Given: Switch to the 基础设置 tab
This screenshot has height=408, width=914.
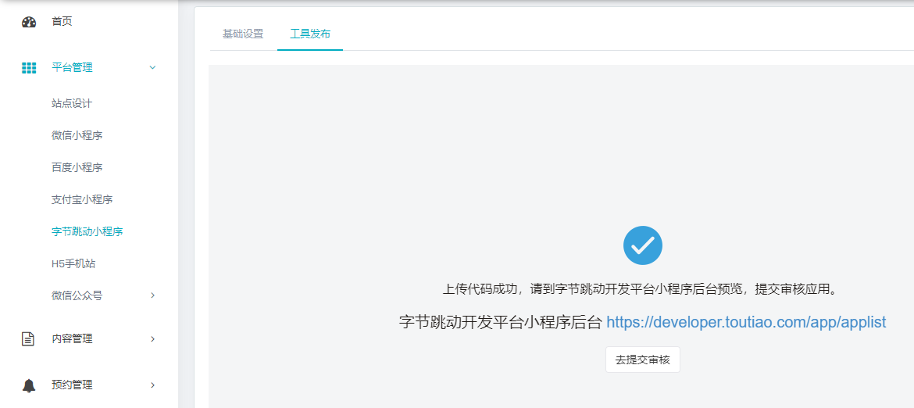Looking at the screenshot, I should pyautogui.click(x=243, y=34).
